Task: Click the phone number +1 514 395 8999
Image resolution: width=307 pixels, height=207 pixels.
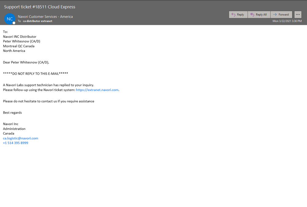Action: coord(16,143)
